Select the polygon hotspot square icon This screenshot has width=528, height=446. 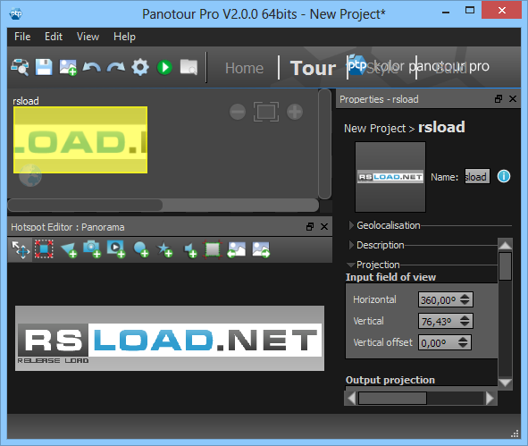(213, 249)
